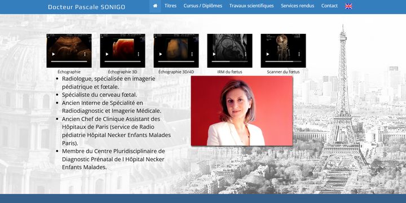
Task: Click the Échographie 3D/4D caption
Action: point(176,72)
